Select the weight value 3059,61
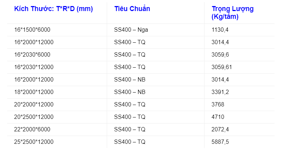The height and width of the screenshot is (152, 282). (x=221, y=67)
